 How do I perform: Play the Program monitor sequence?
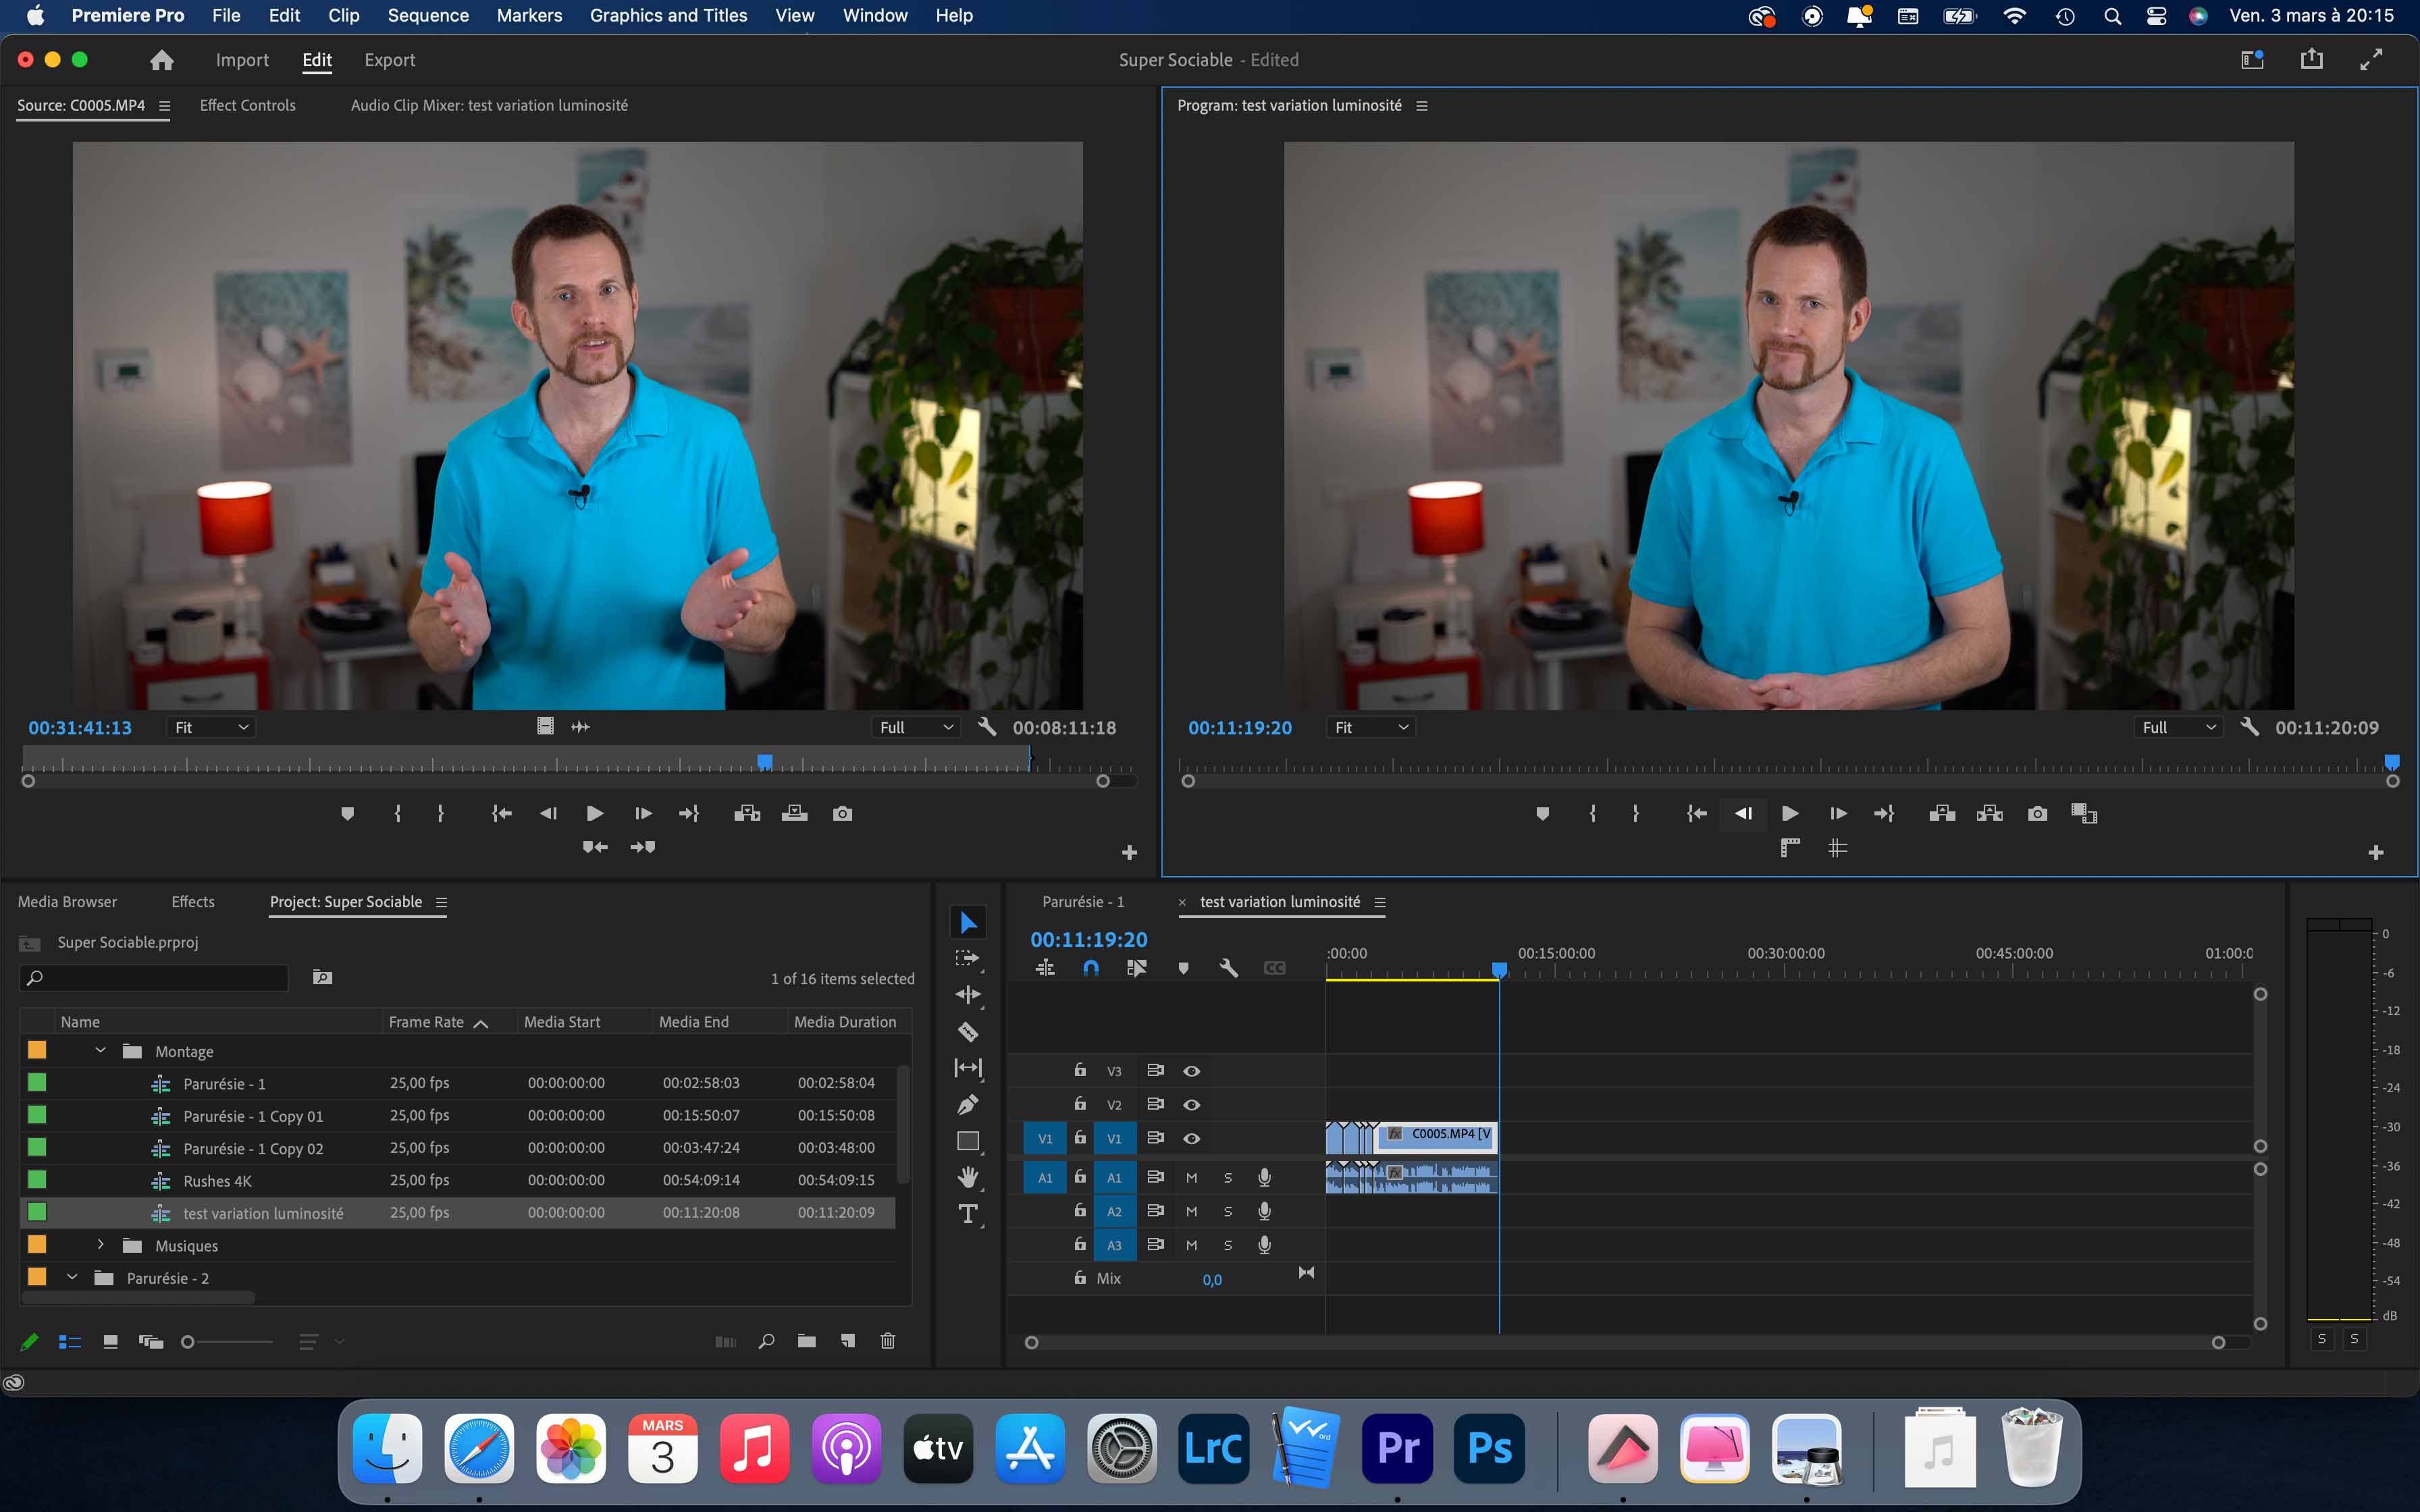click(1790, 814)
